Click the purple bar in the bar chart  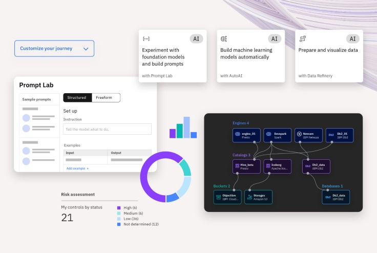tap(173, 134)
